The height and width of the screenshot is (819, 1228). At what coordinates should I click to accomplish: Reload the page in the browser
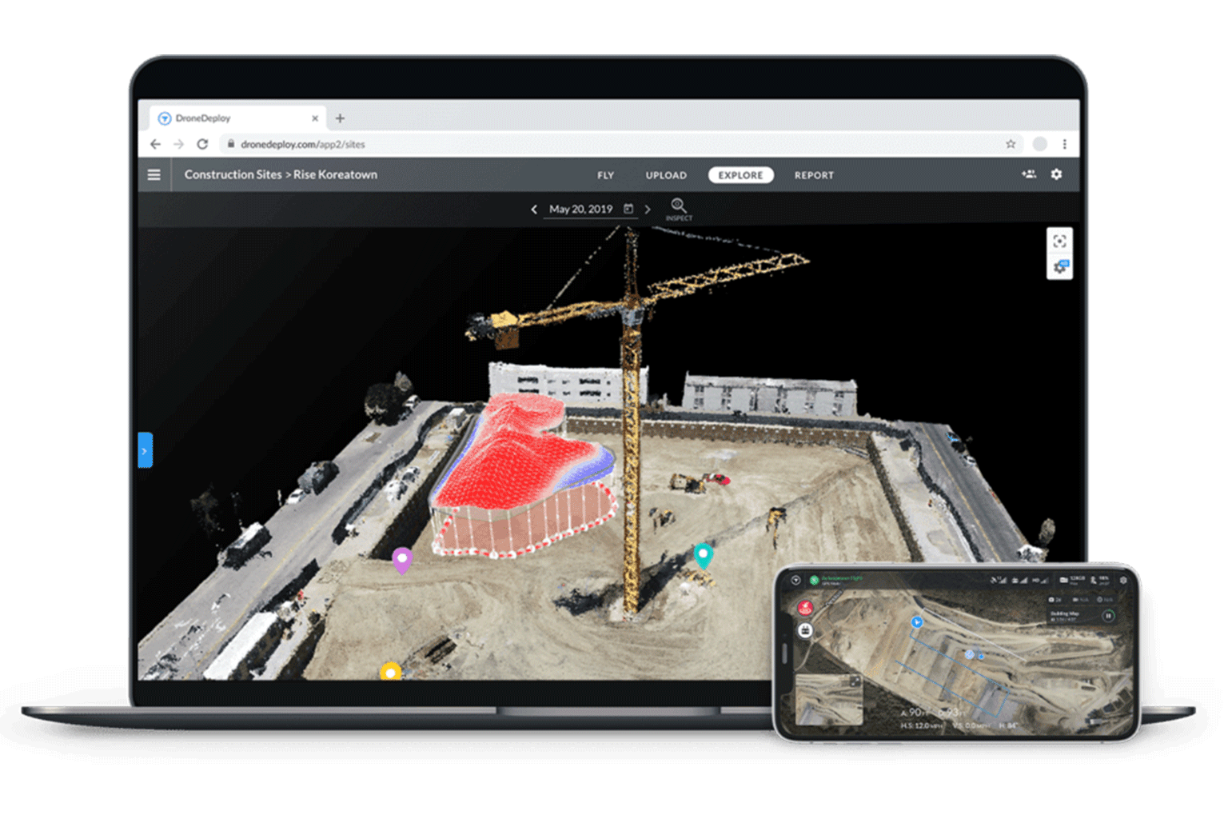(x=202, y=144)
